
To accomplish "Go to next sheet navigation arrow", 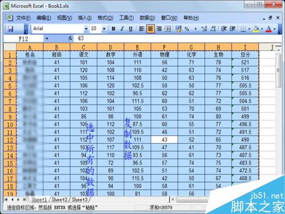I will coord(18,200).
